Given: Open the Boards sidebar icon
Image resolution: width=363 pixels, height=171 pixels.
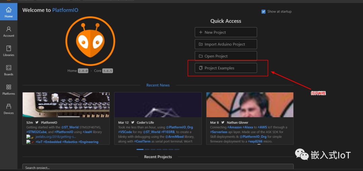Looking at the screenshot, I should (9, 70).
